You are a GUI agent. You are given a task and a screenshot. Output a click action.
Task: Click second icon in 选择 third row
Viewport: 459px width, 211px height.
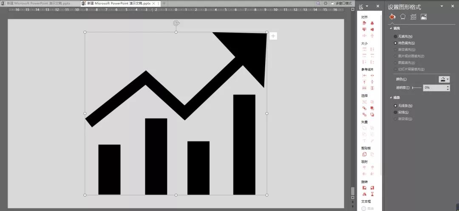[x=372, y=115]
